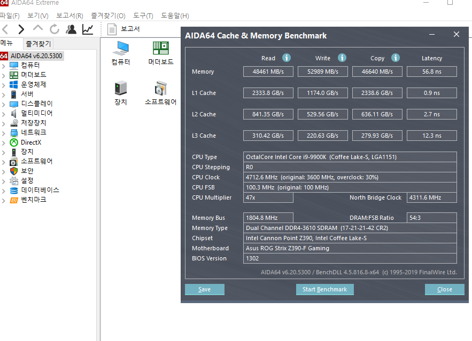Select the AIDA64 v6.20.5300 root node
Screen dimensions: 472x341
point(36,56)
